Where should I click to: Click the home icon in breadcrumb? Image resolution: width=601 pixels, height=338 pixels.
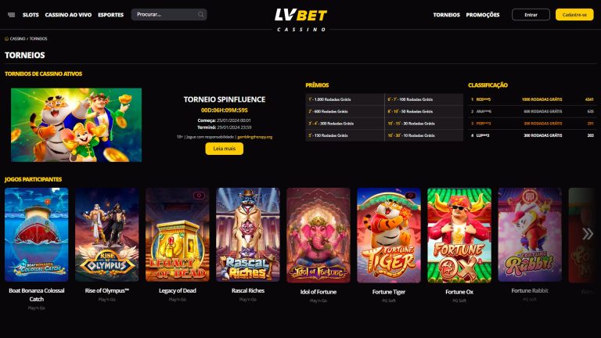(6, 38)
